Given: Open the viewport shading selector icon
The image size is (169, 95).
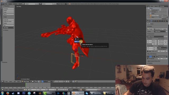Looking at the screenshot, I should (33, 82).
